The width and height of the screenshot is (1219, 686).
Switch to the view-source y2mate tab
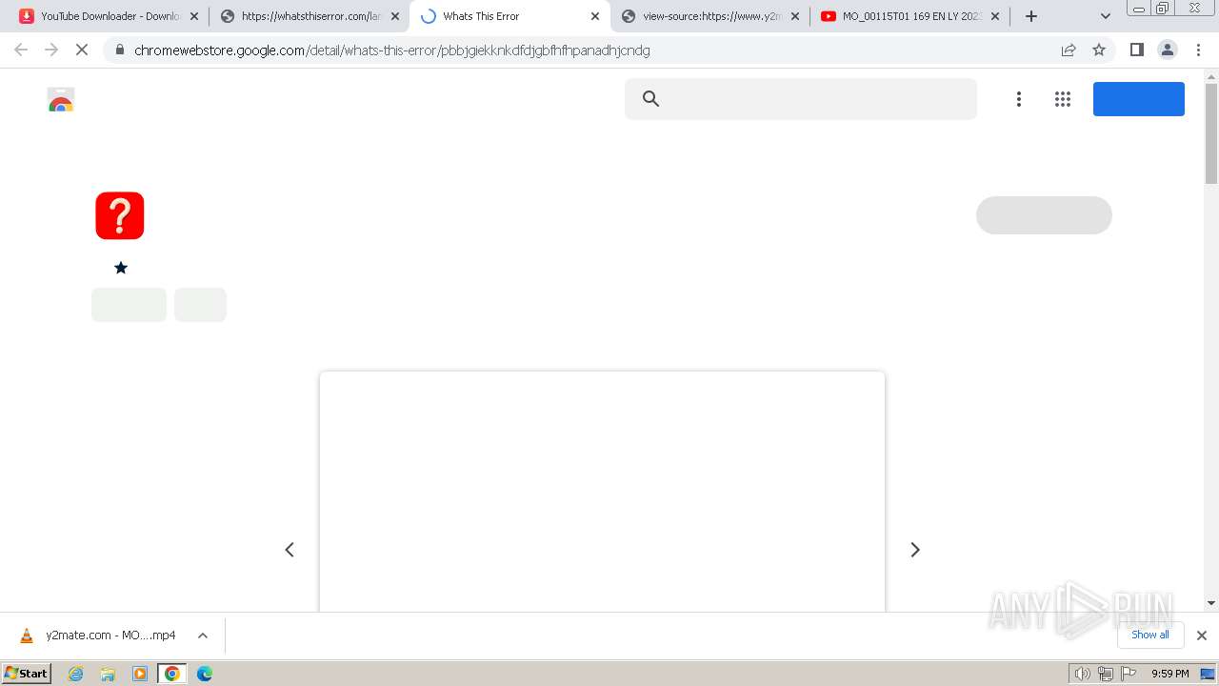pos(710,16)
